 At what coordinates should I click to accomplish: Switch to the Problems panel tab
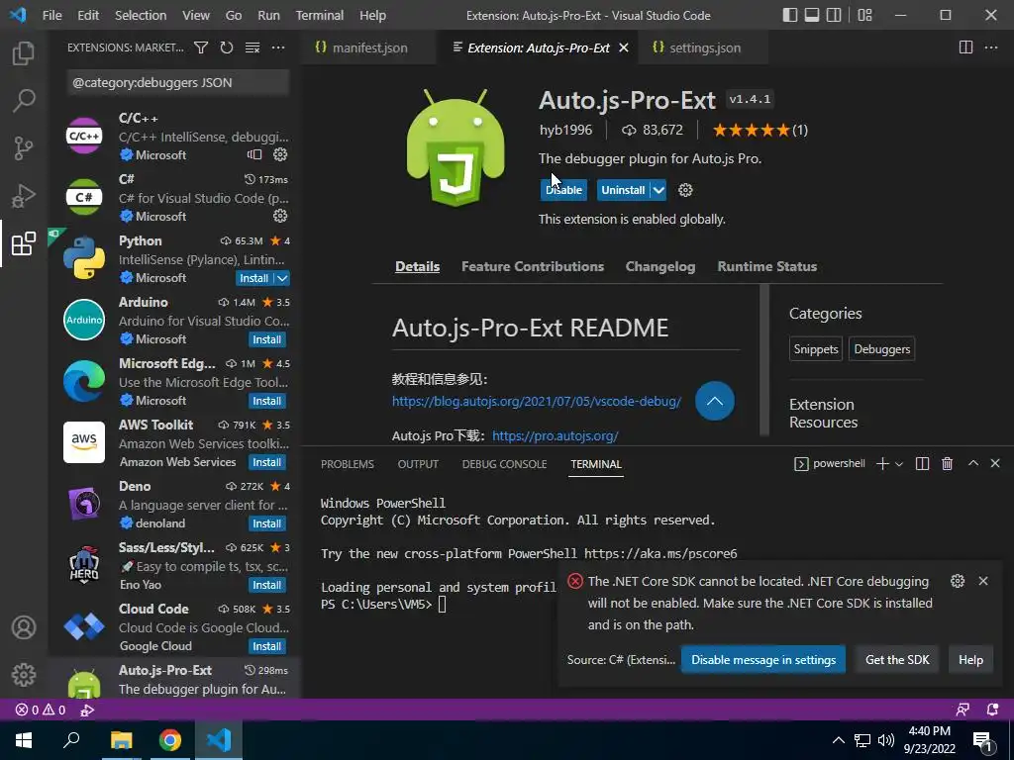pyautogui.click(x=348, y=464)
